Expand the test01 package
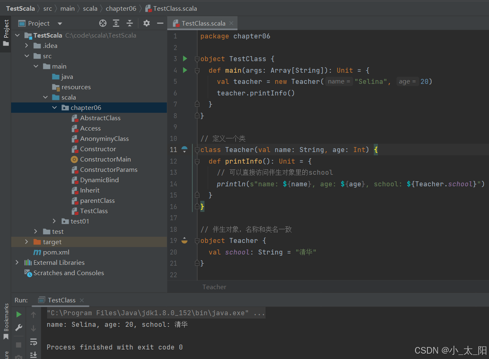The width and height of the screenshot is (489, 359). pos(54,221)
